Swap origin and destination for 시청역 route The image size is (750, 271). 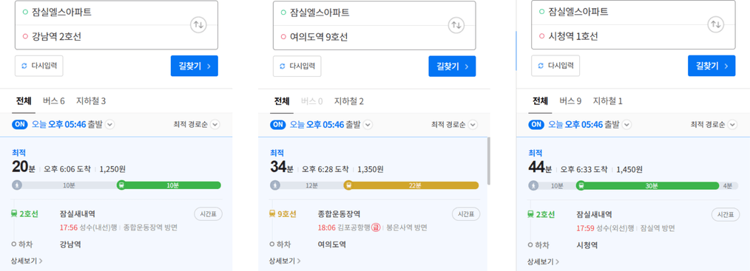[x=715, y=24]
